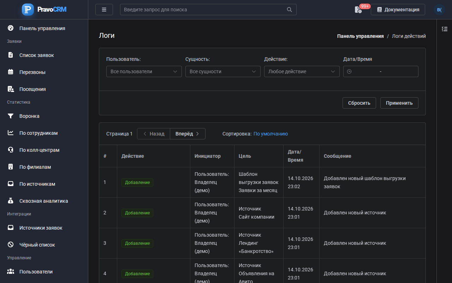
Task: Click the Чёрный список ban icon
Action: coord(11,245)
